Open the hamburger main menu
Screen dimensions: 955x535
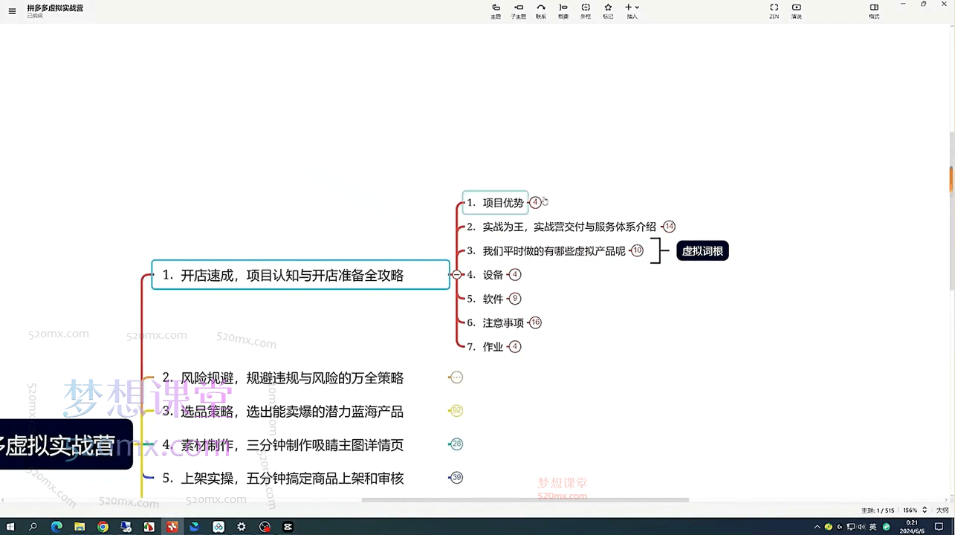coord(12,11)
